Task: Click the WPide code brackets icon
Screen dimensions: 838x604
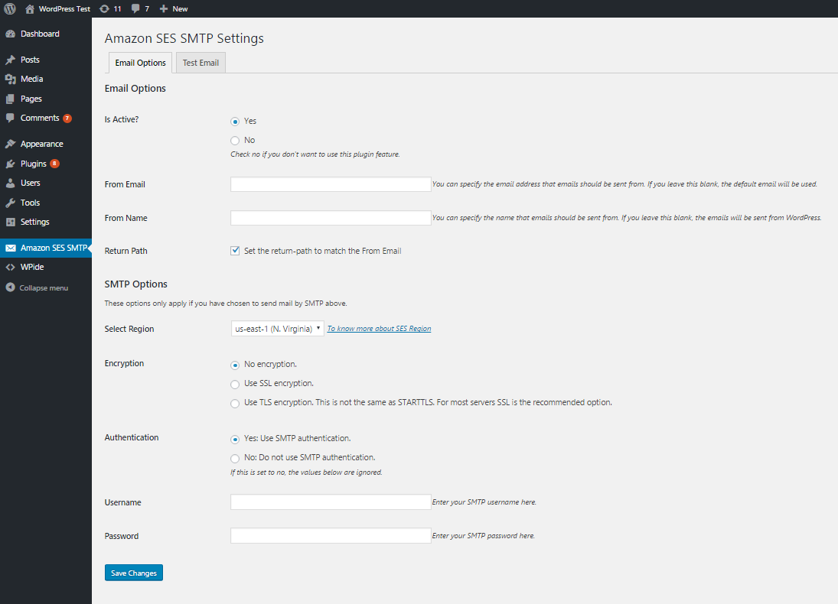Action: (x=10, y=267)
